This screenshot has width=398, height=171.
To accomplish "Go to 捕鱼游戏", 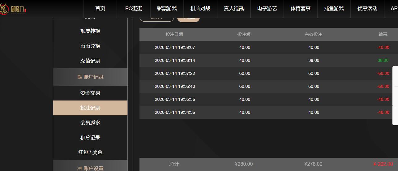I will pos(334,9).
